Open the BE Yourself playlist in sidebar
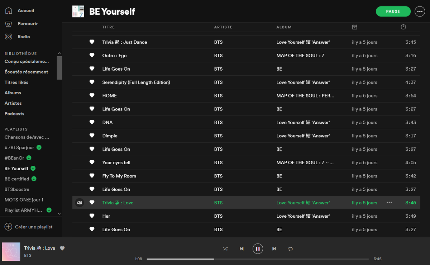This screenshot has width=430, height=265. (16, 168)
